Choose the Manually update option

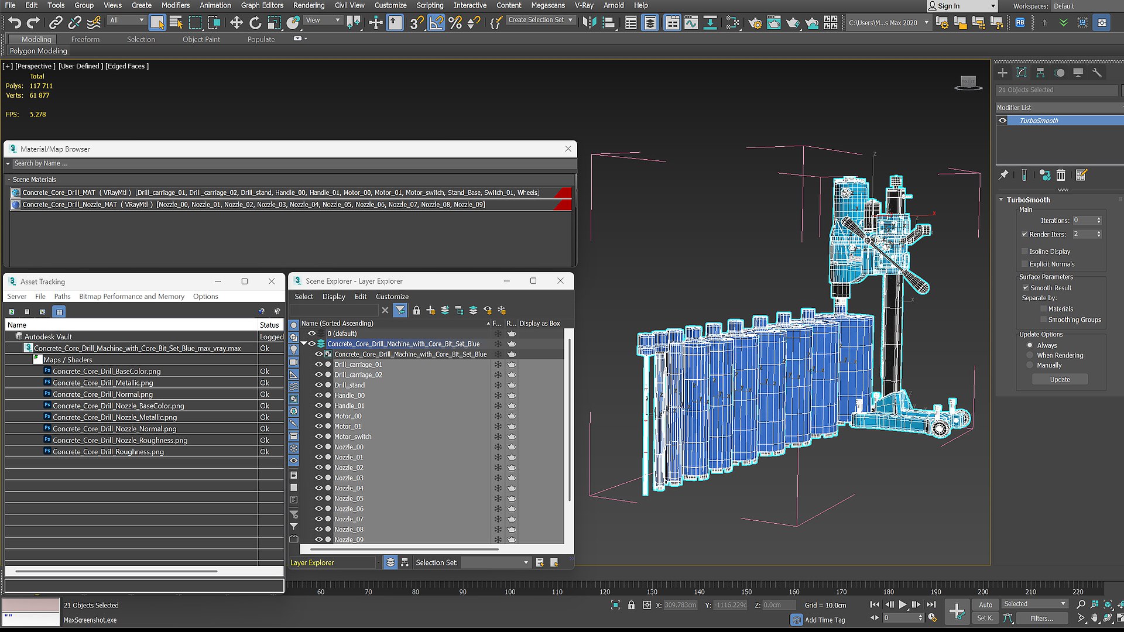pyautogui.click(x=1030, y=365)
